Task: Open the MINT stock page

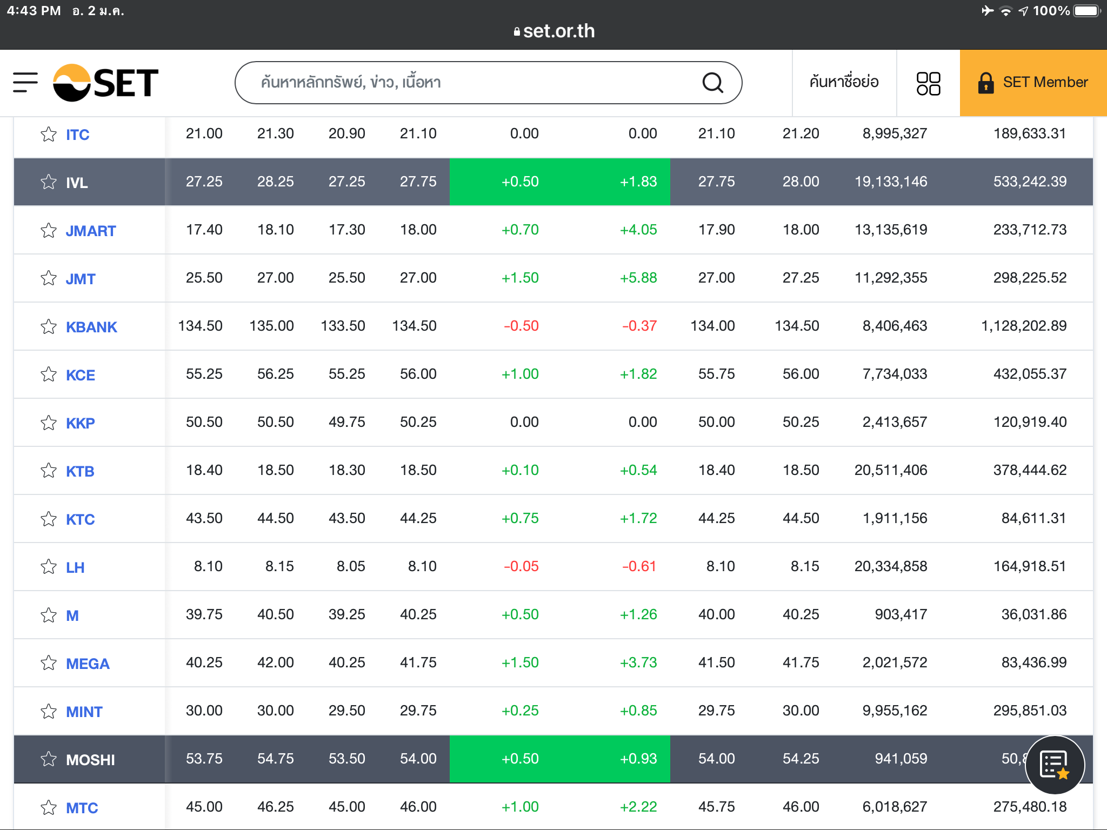Action: tap(84, 712)
